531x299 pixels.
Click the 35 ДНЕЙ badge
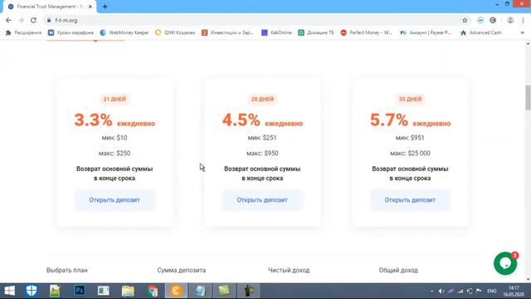point(410,99)
